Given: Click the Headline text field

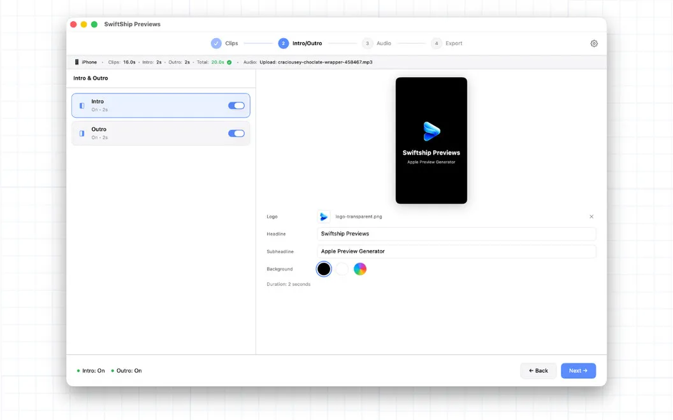Looking at the screenshot, I should click(x=457, y=234).
